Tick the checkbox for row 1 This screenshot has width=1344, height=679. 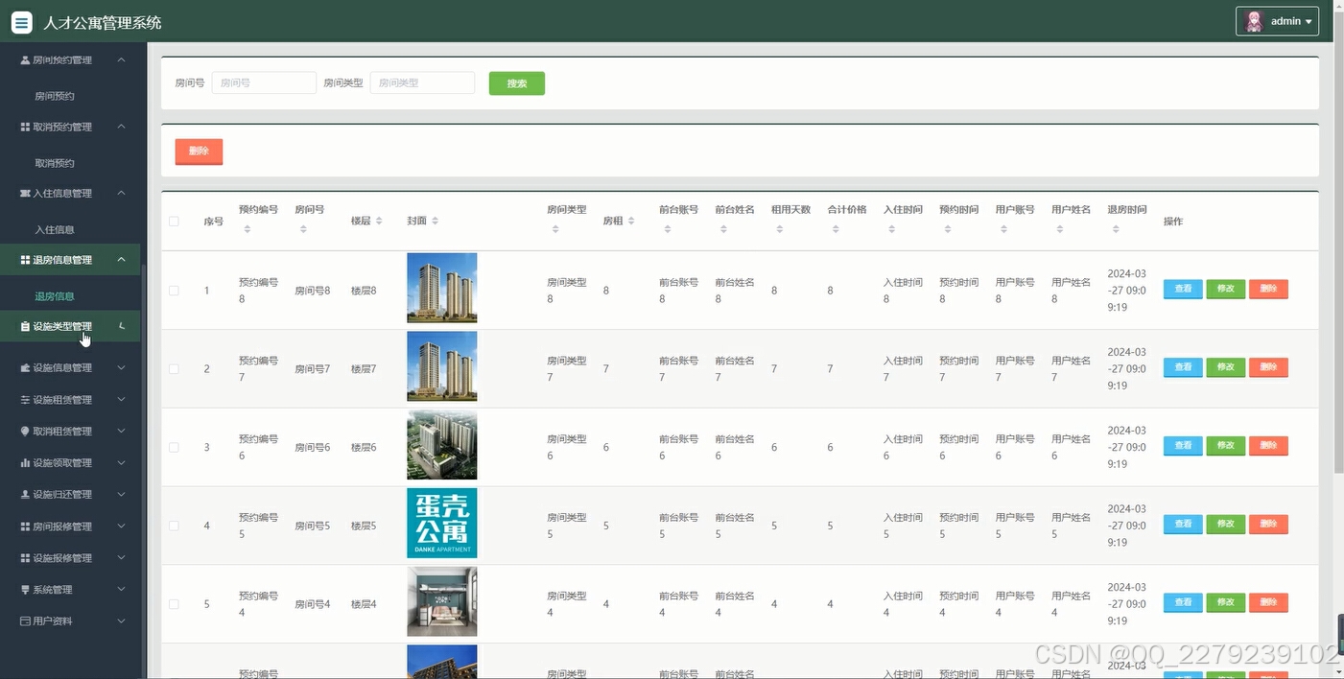174,289
